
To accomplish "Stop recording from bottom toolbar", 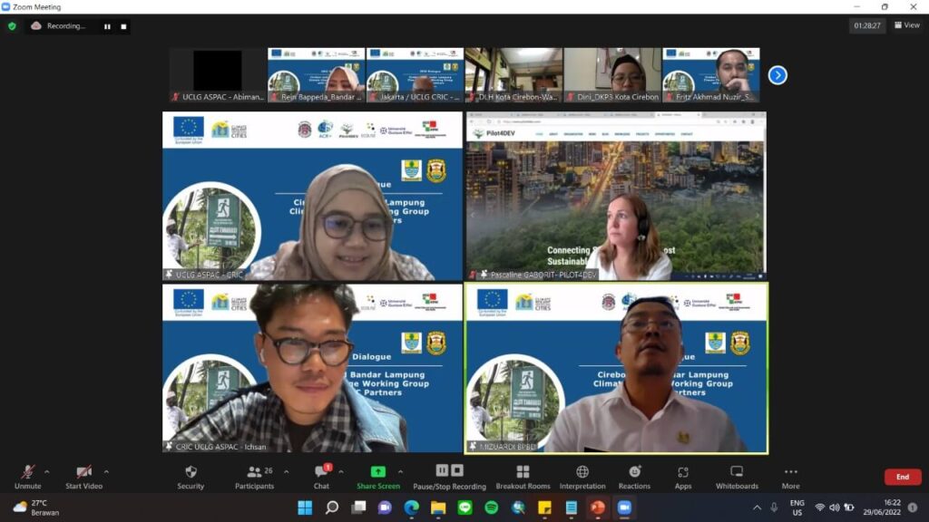I will 457,470.
